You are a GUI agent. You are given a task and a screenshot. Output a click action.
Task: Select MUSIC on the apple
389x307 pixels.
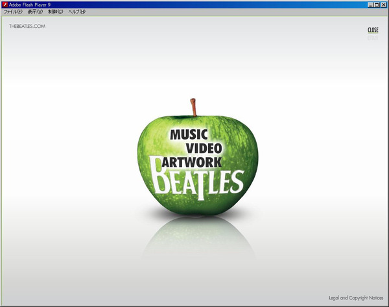[189, 134]
